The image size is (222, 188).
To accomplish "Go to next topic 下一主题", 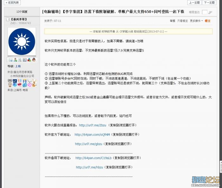I will (209, 3).
